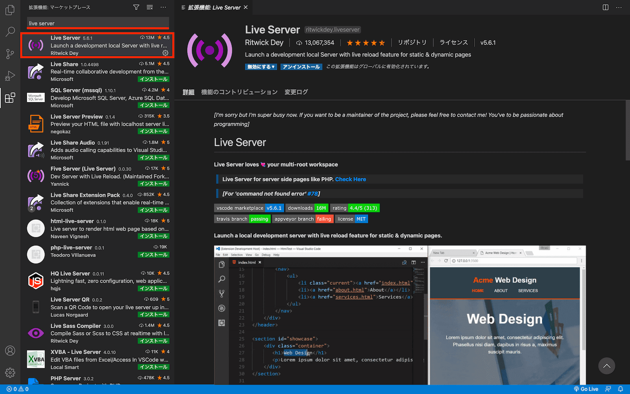
Task: Select Live Server Preview HTML icon
Action: tap(36, 124)
